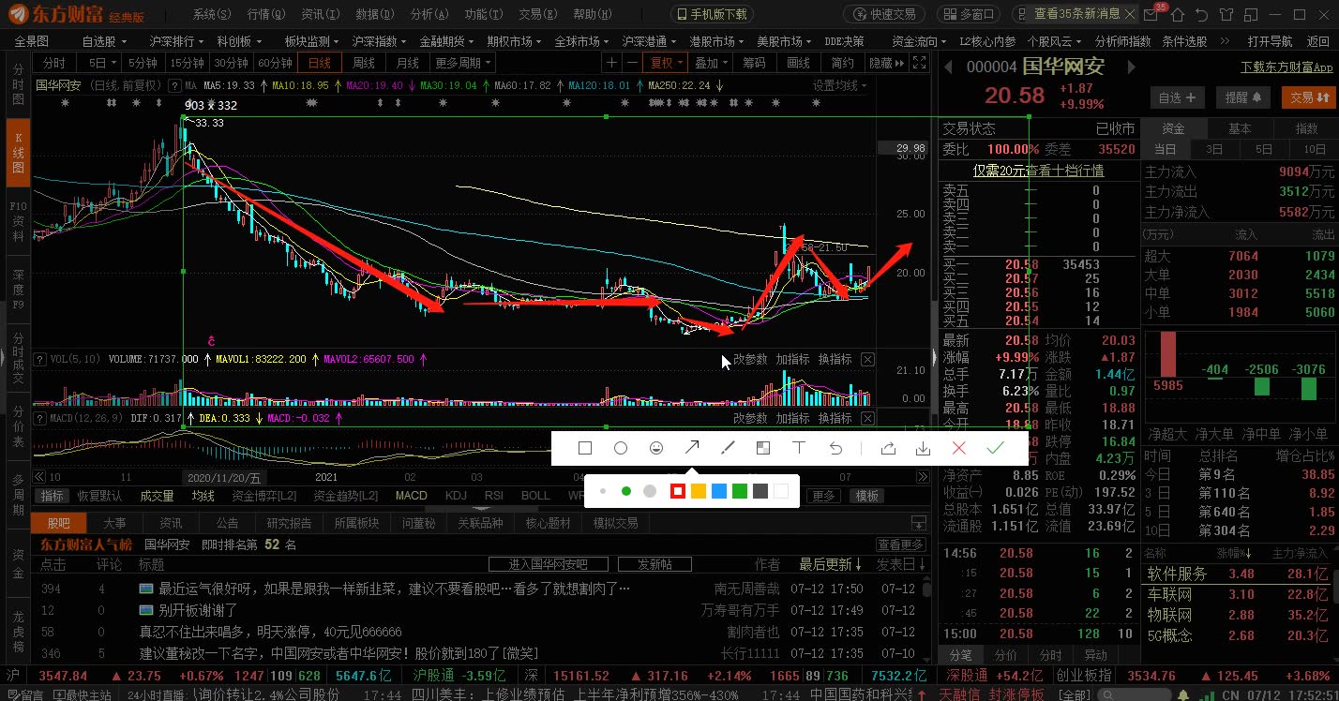Screen dimensions: 1339x701
Task: Open 分析(A) menu
Action: pos(429,14)
